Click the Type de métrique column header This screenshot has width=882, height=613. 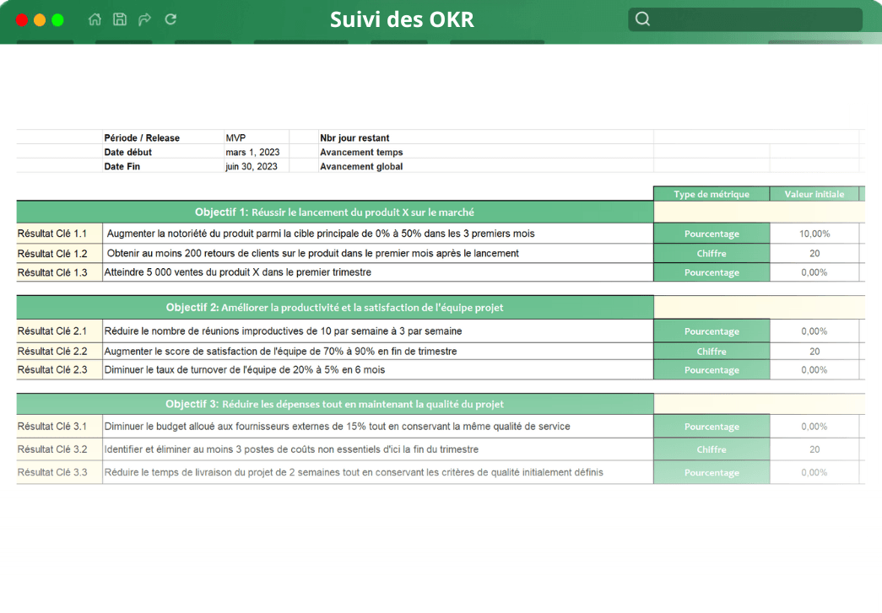(711, 193)
